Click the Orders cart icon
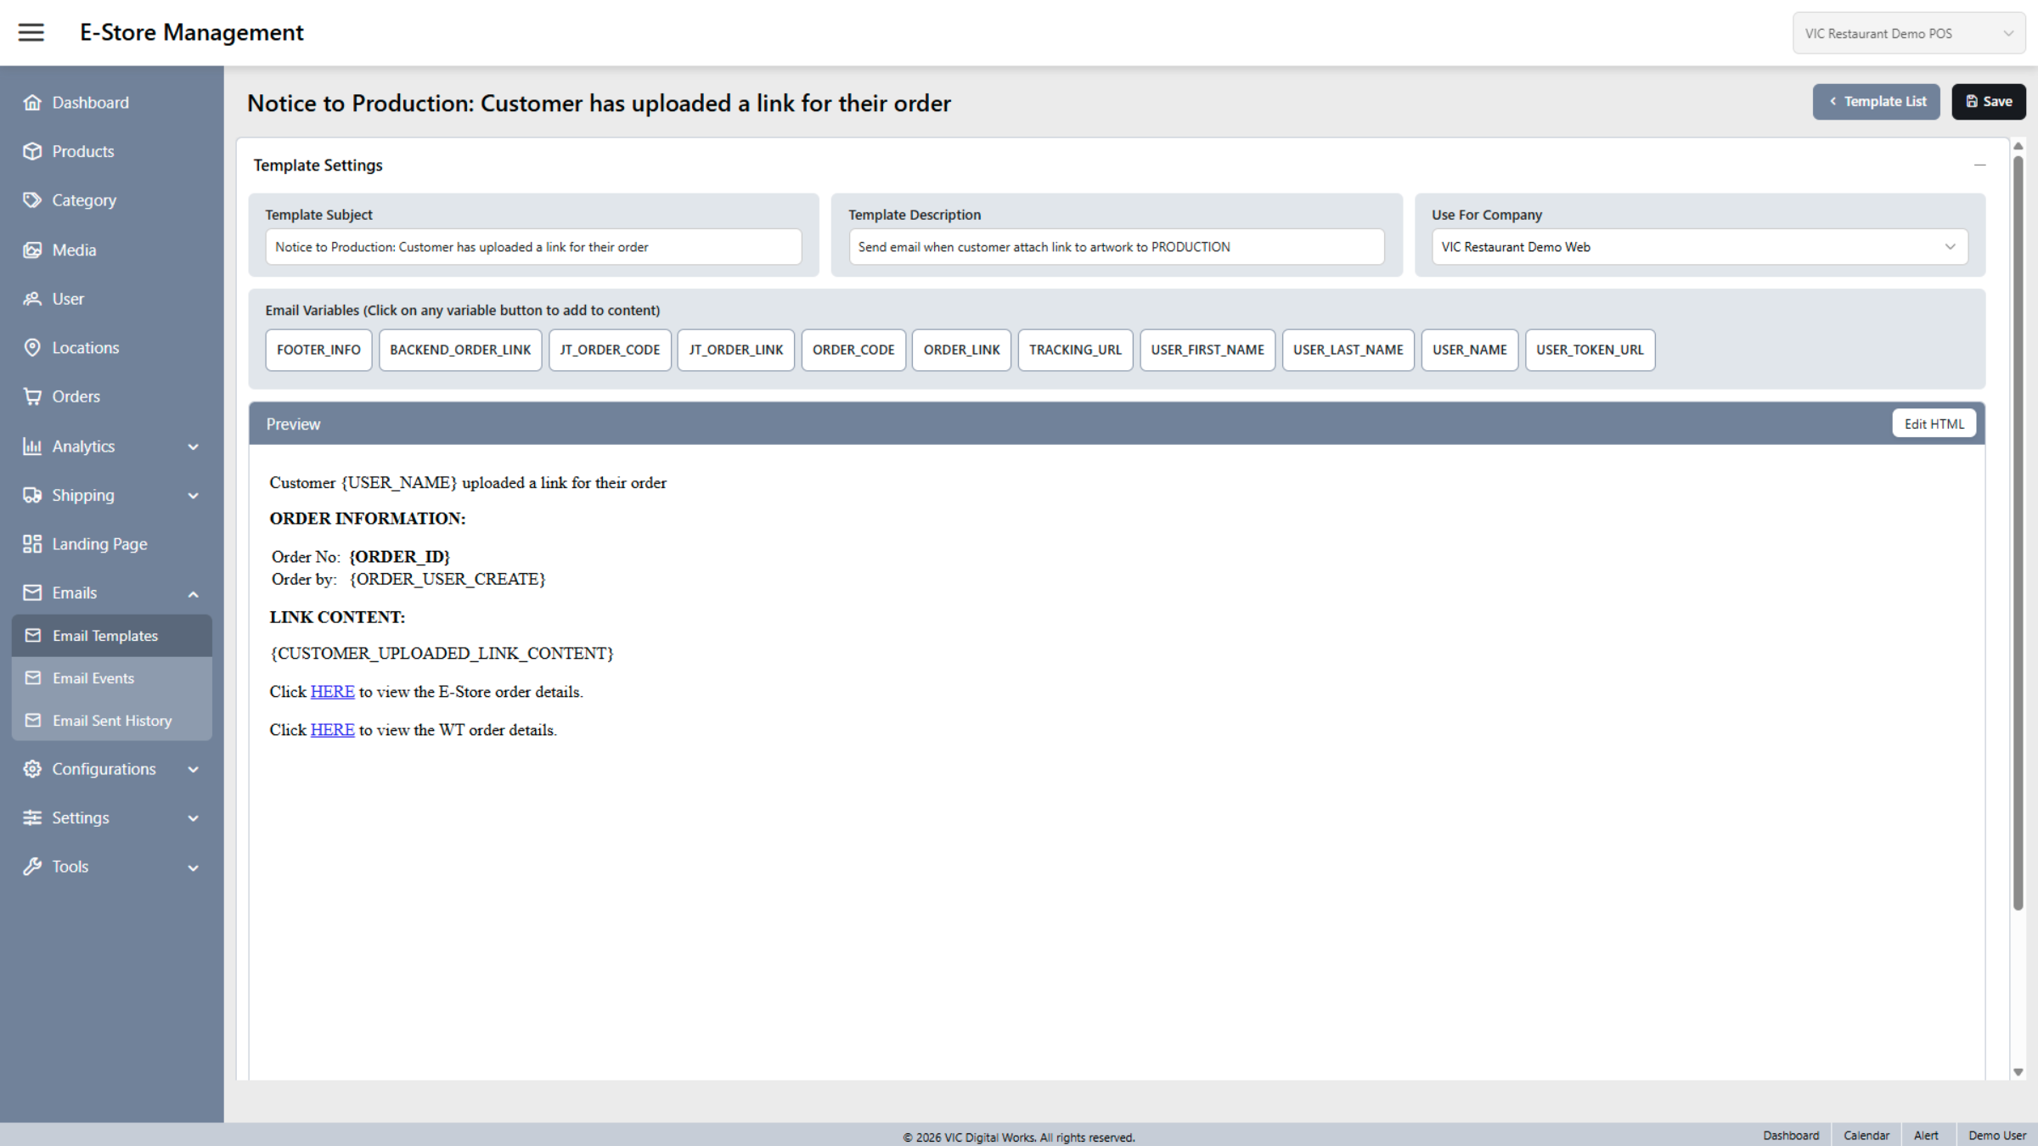 coord(32,396)
